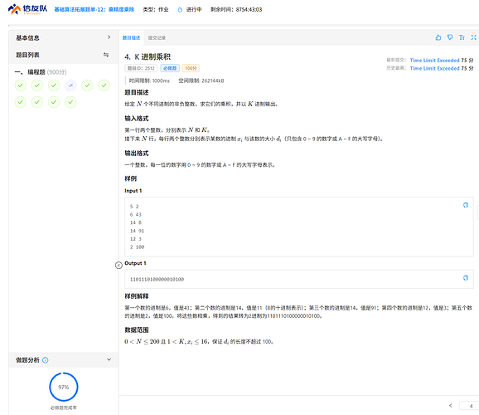Open the ninth problem checkmark circle
The width and height of the screenshot is (479, 415).
coord(54,102)
